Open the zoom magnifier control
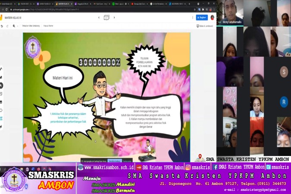 click(14, 26)
